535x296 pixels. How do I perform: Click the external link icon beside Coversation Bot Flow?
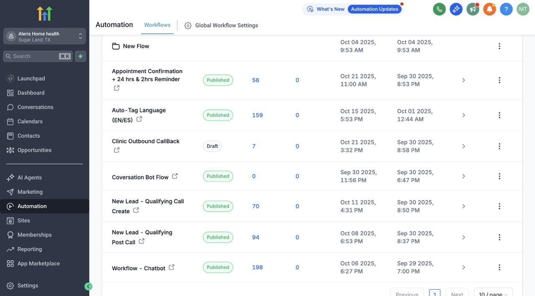175,175
